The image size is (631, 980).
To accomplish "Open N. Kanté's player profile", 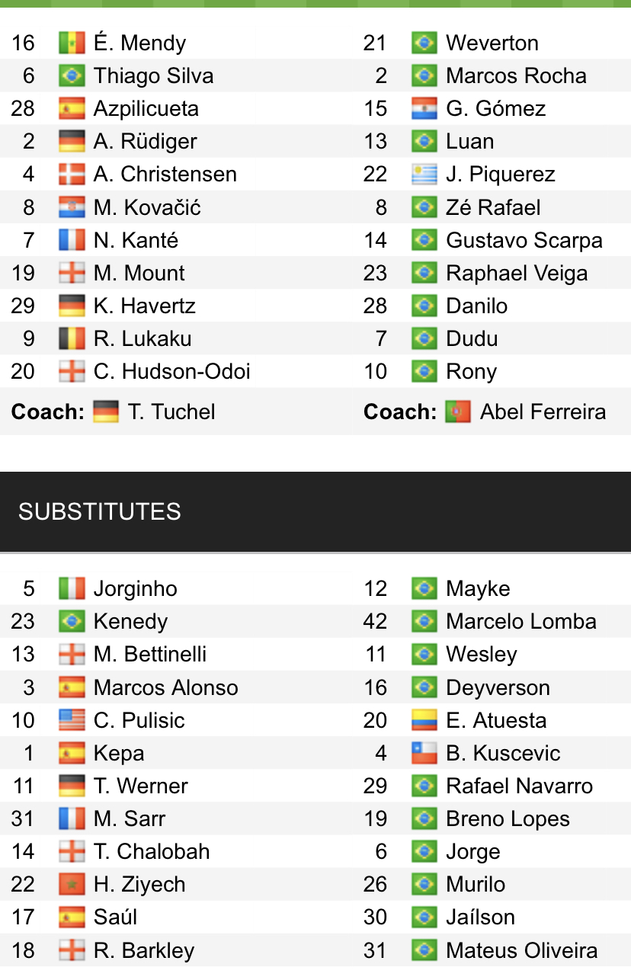I will [x=136, y=240].
